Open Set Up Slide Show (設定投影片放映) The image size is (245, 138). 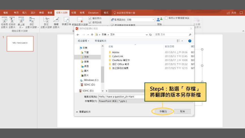coord(46,22)
